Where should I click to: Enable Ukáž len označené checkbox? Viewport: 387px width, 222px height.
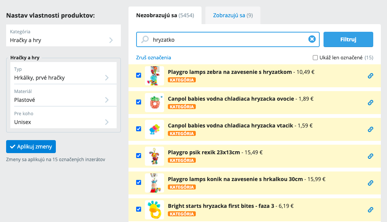click(315, 57)
